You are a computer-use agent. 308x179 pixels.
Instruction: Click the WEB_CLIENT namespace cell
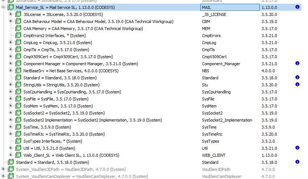click(x=214, y=155)
